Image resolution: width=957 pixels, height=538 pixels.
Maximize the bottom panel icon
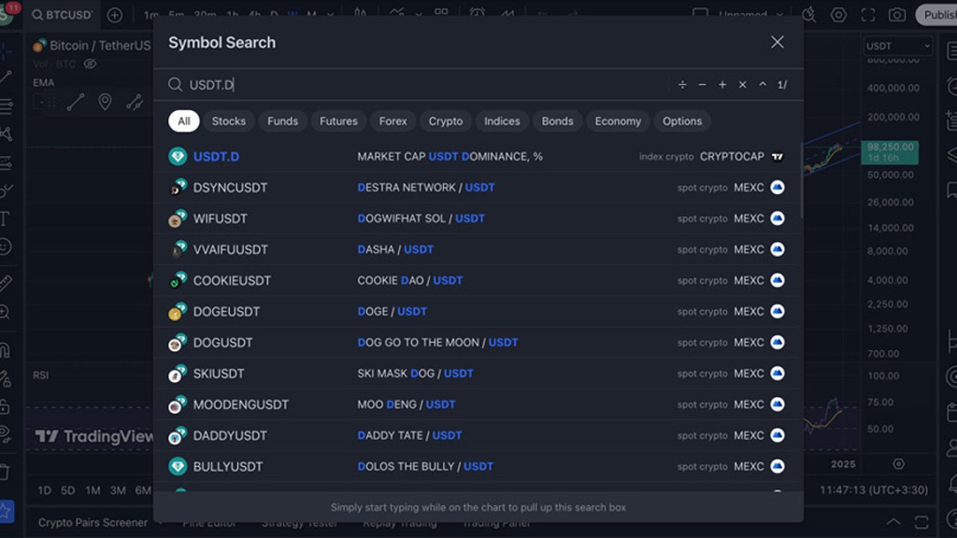921,522
